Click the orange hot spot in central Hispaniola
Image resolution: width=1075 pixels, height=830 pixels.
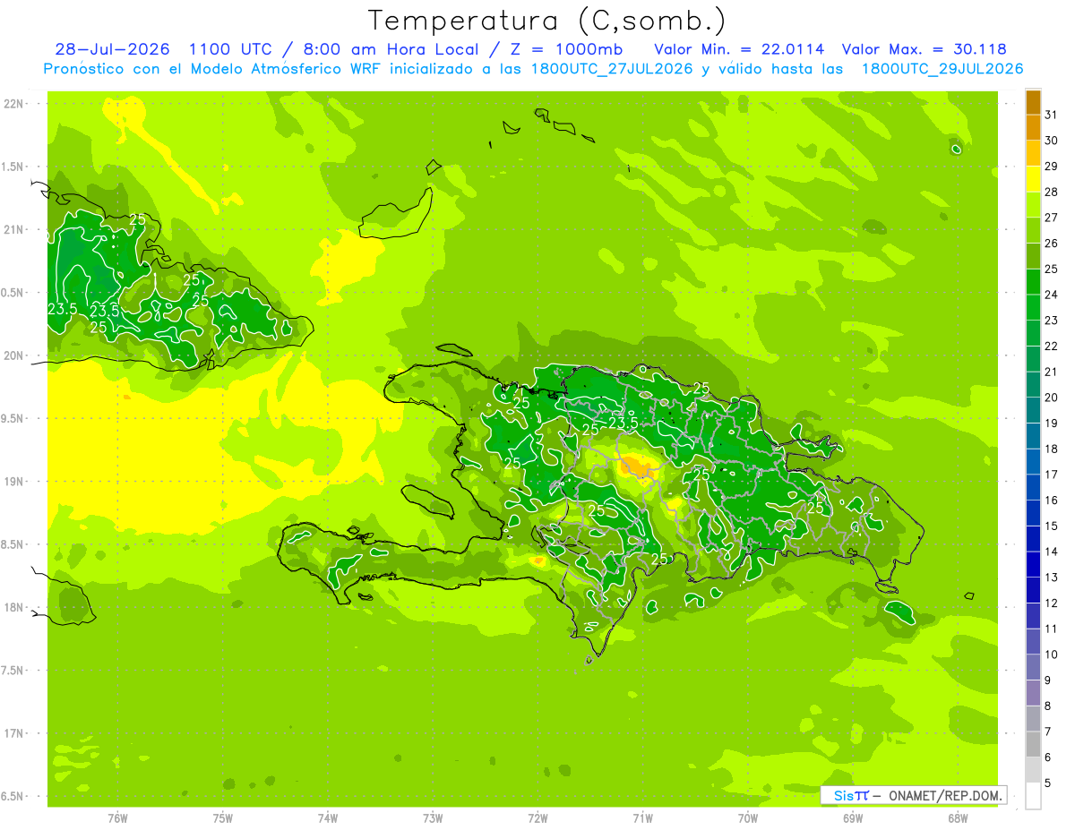[638, 466]
